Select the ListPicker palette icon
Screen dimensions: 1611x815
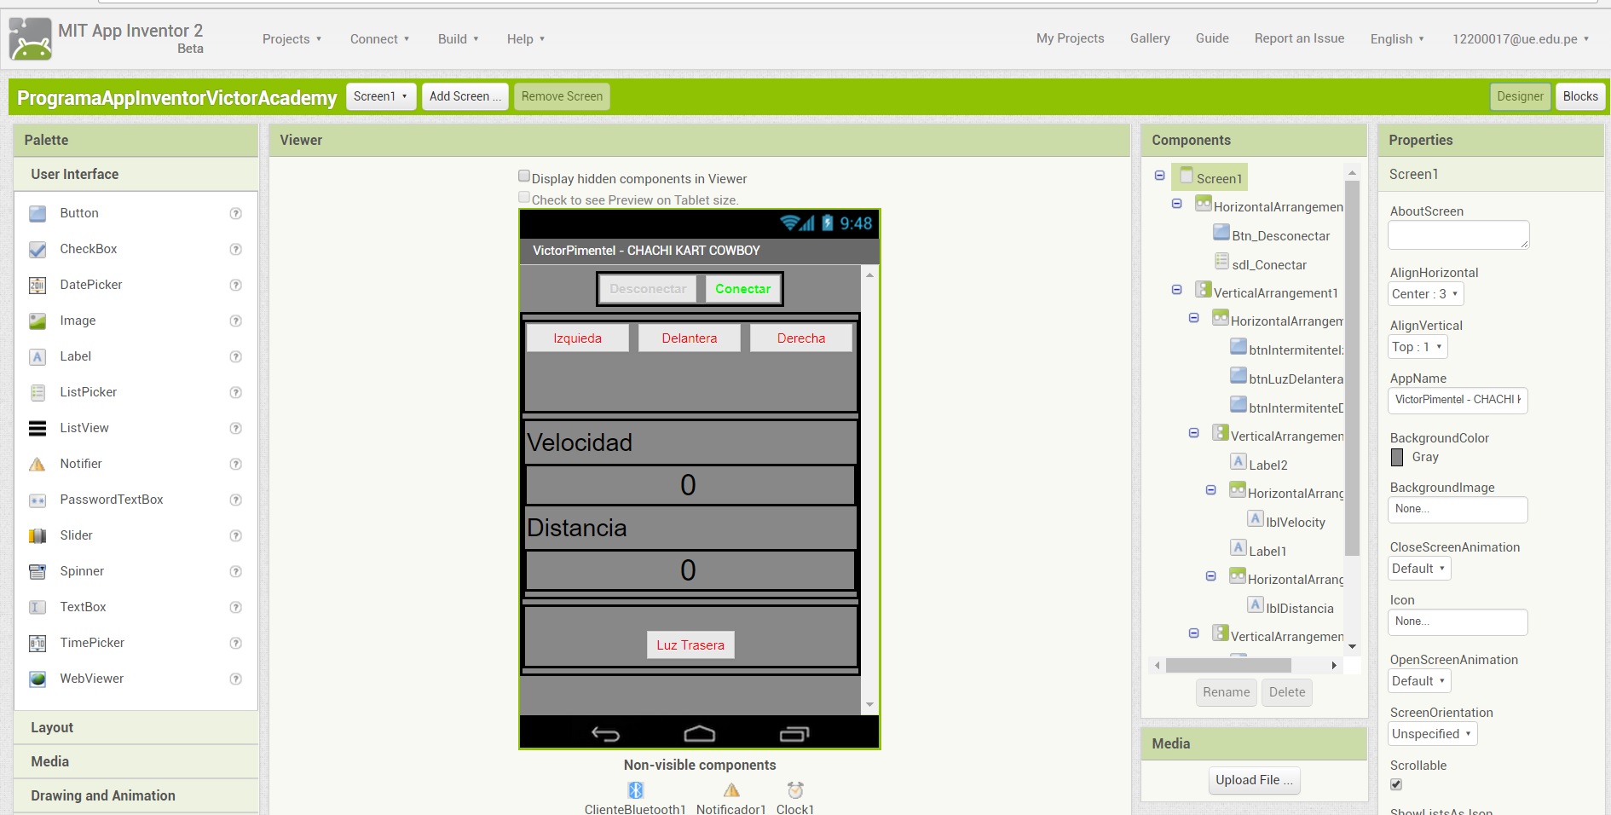tap(38, 392)
